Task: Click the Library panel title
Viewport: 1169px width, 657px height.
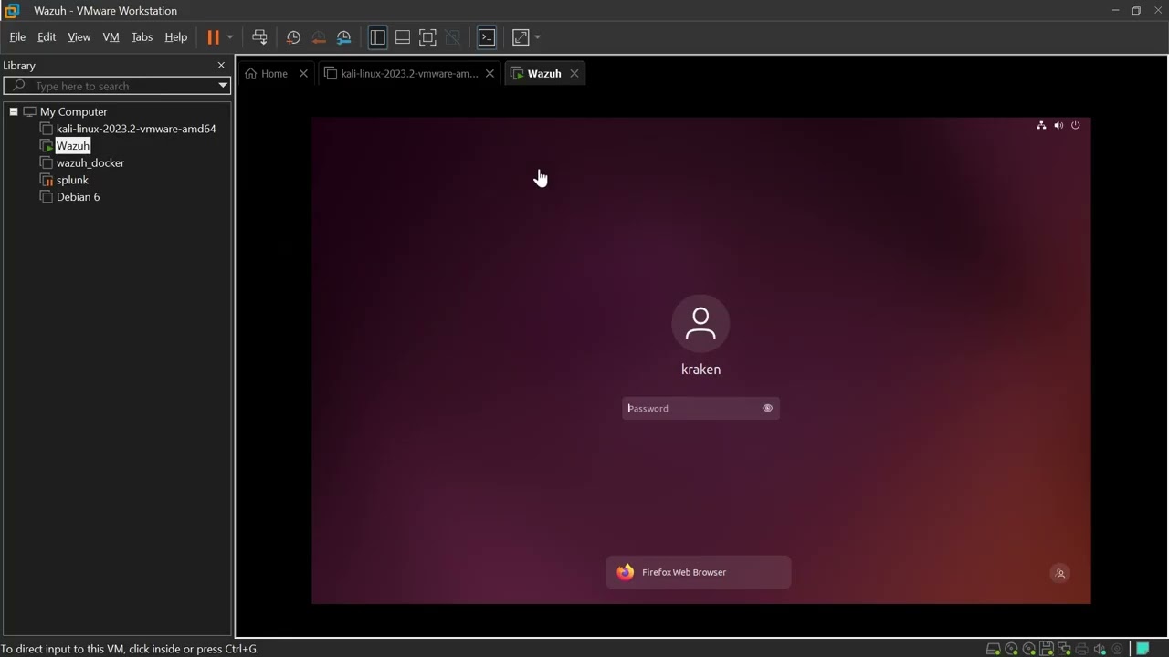Action: pyautogui.click(x=19, y=66)
